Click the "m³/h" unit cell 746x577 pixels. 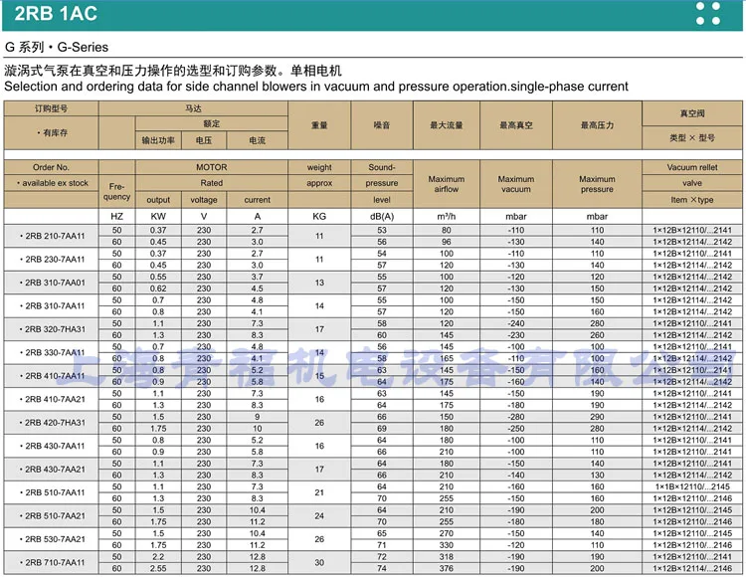click(447, 217)
